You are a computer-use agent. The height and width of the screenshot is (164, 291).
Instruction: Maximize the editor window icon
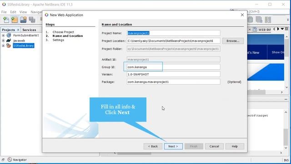287,29
